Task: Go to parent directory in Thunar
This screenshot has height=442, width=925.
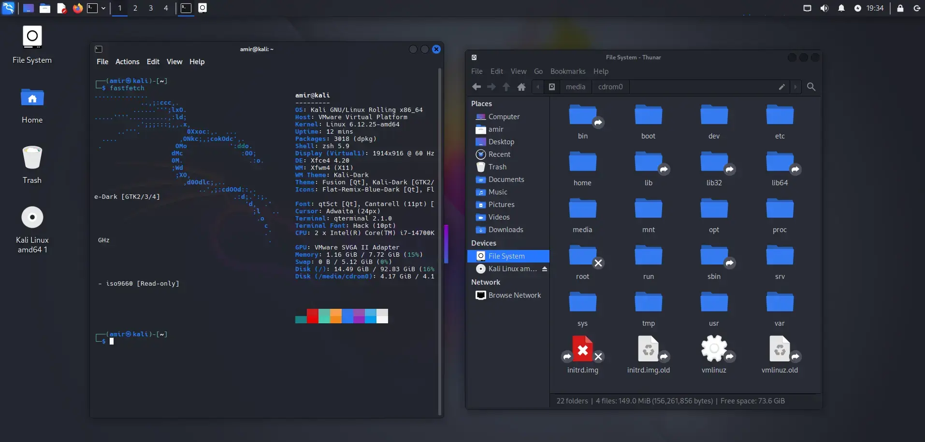Action: 506,87
